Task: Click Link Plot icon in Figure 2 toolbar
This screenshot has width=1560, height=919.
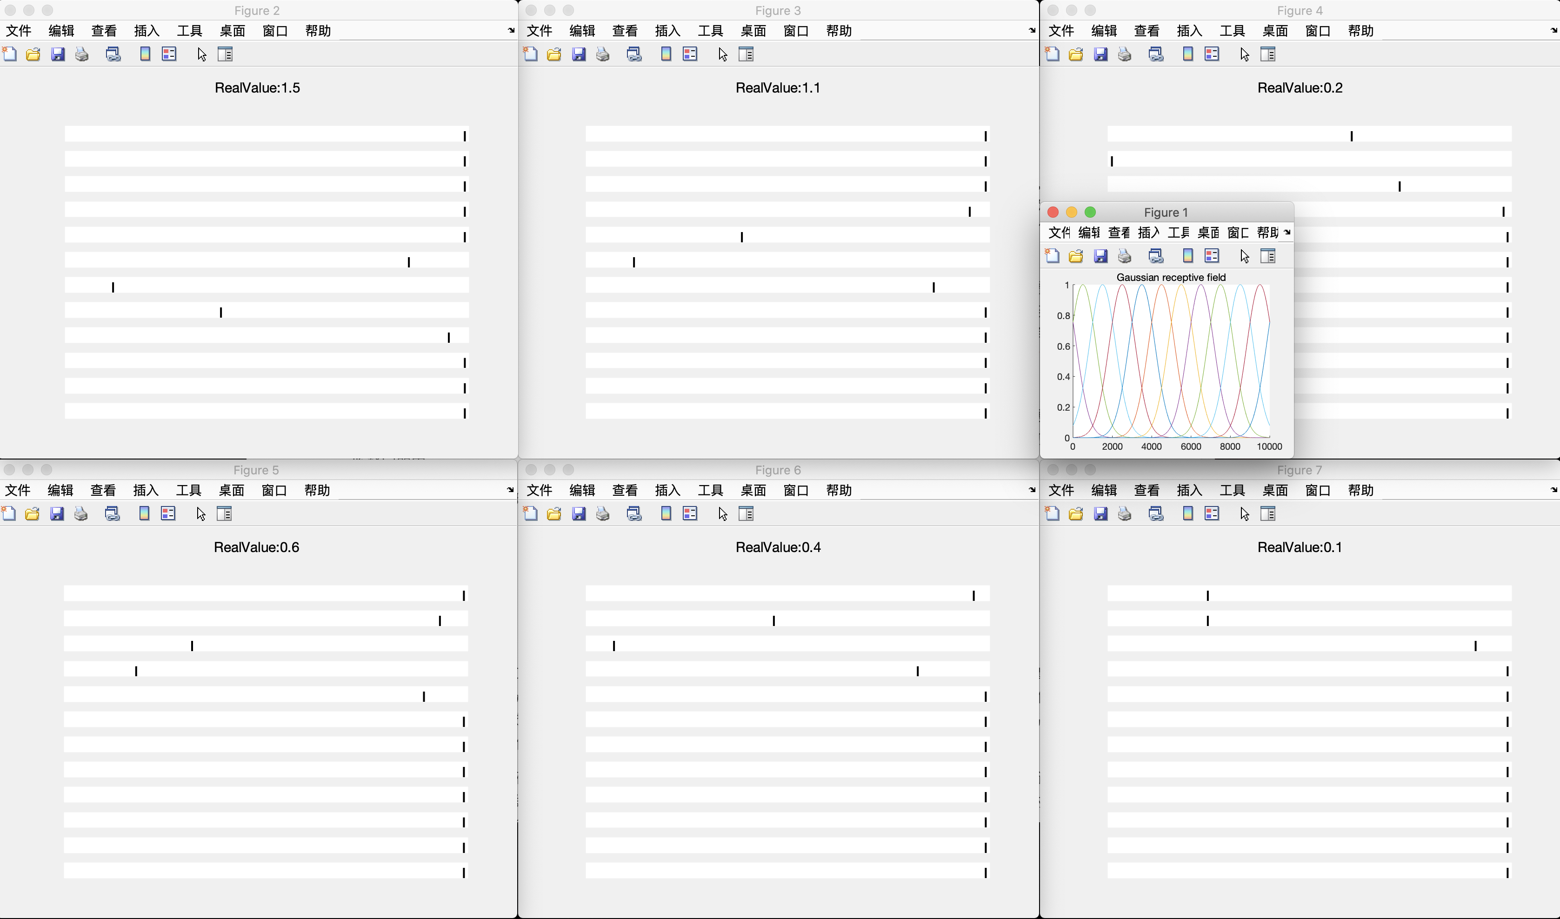Action: [113, 54]
